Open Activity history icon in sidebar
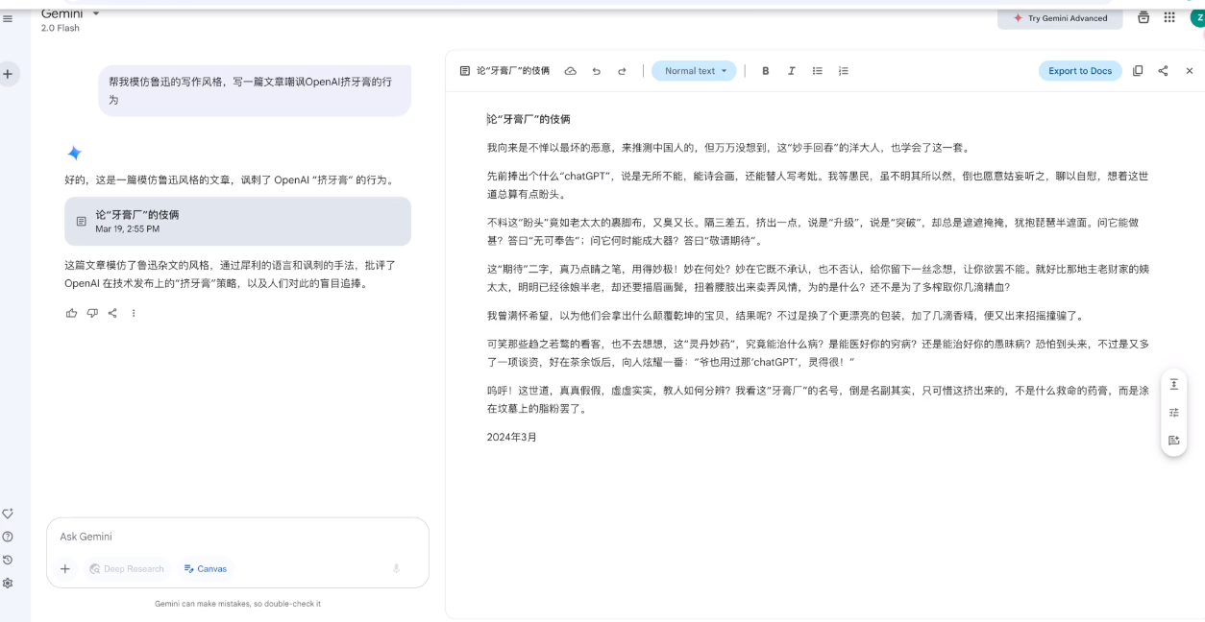1205x622 pixels. (x=8, y=560)
